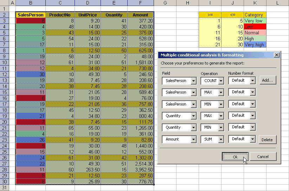Open first Number format Default dropdown
Screen dimensions: 289x191
(253, 81)
